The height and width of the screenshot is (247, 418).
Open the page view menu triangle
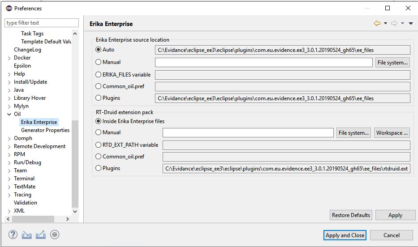click(411, 23)
